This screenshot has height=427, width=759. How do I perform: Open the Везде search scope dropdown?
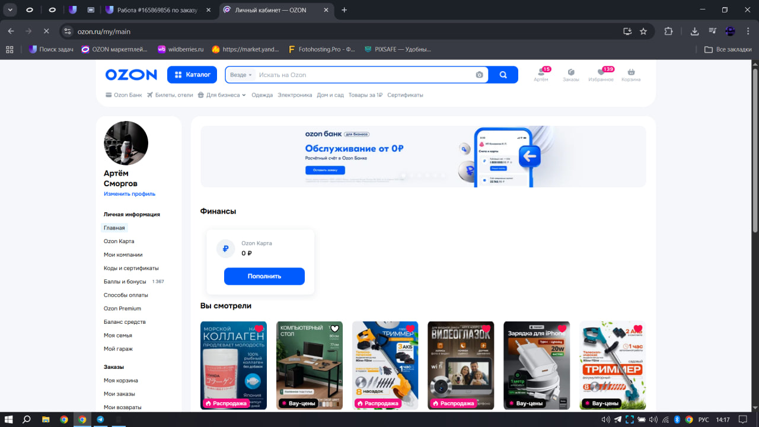click(241, 75)
